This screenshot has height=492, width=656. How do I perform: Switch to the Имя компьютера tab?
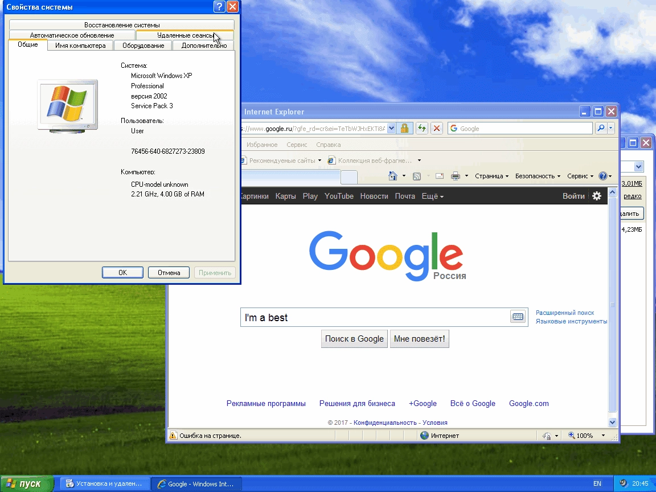(80, 46)
